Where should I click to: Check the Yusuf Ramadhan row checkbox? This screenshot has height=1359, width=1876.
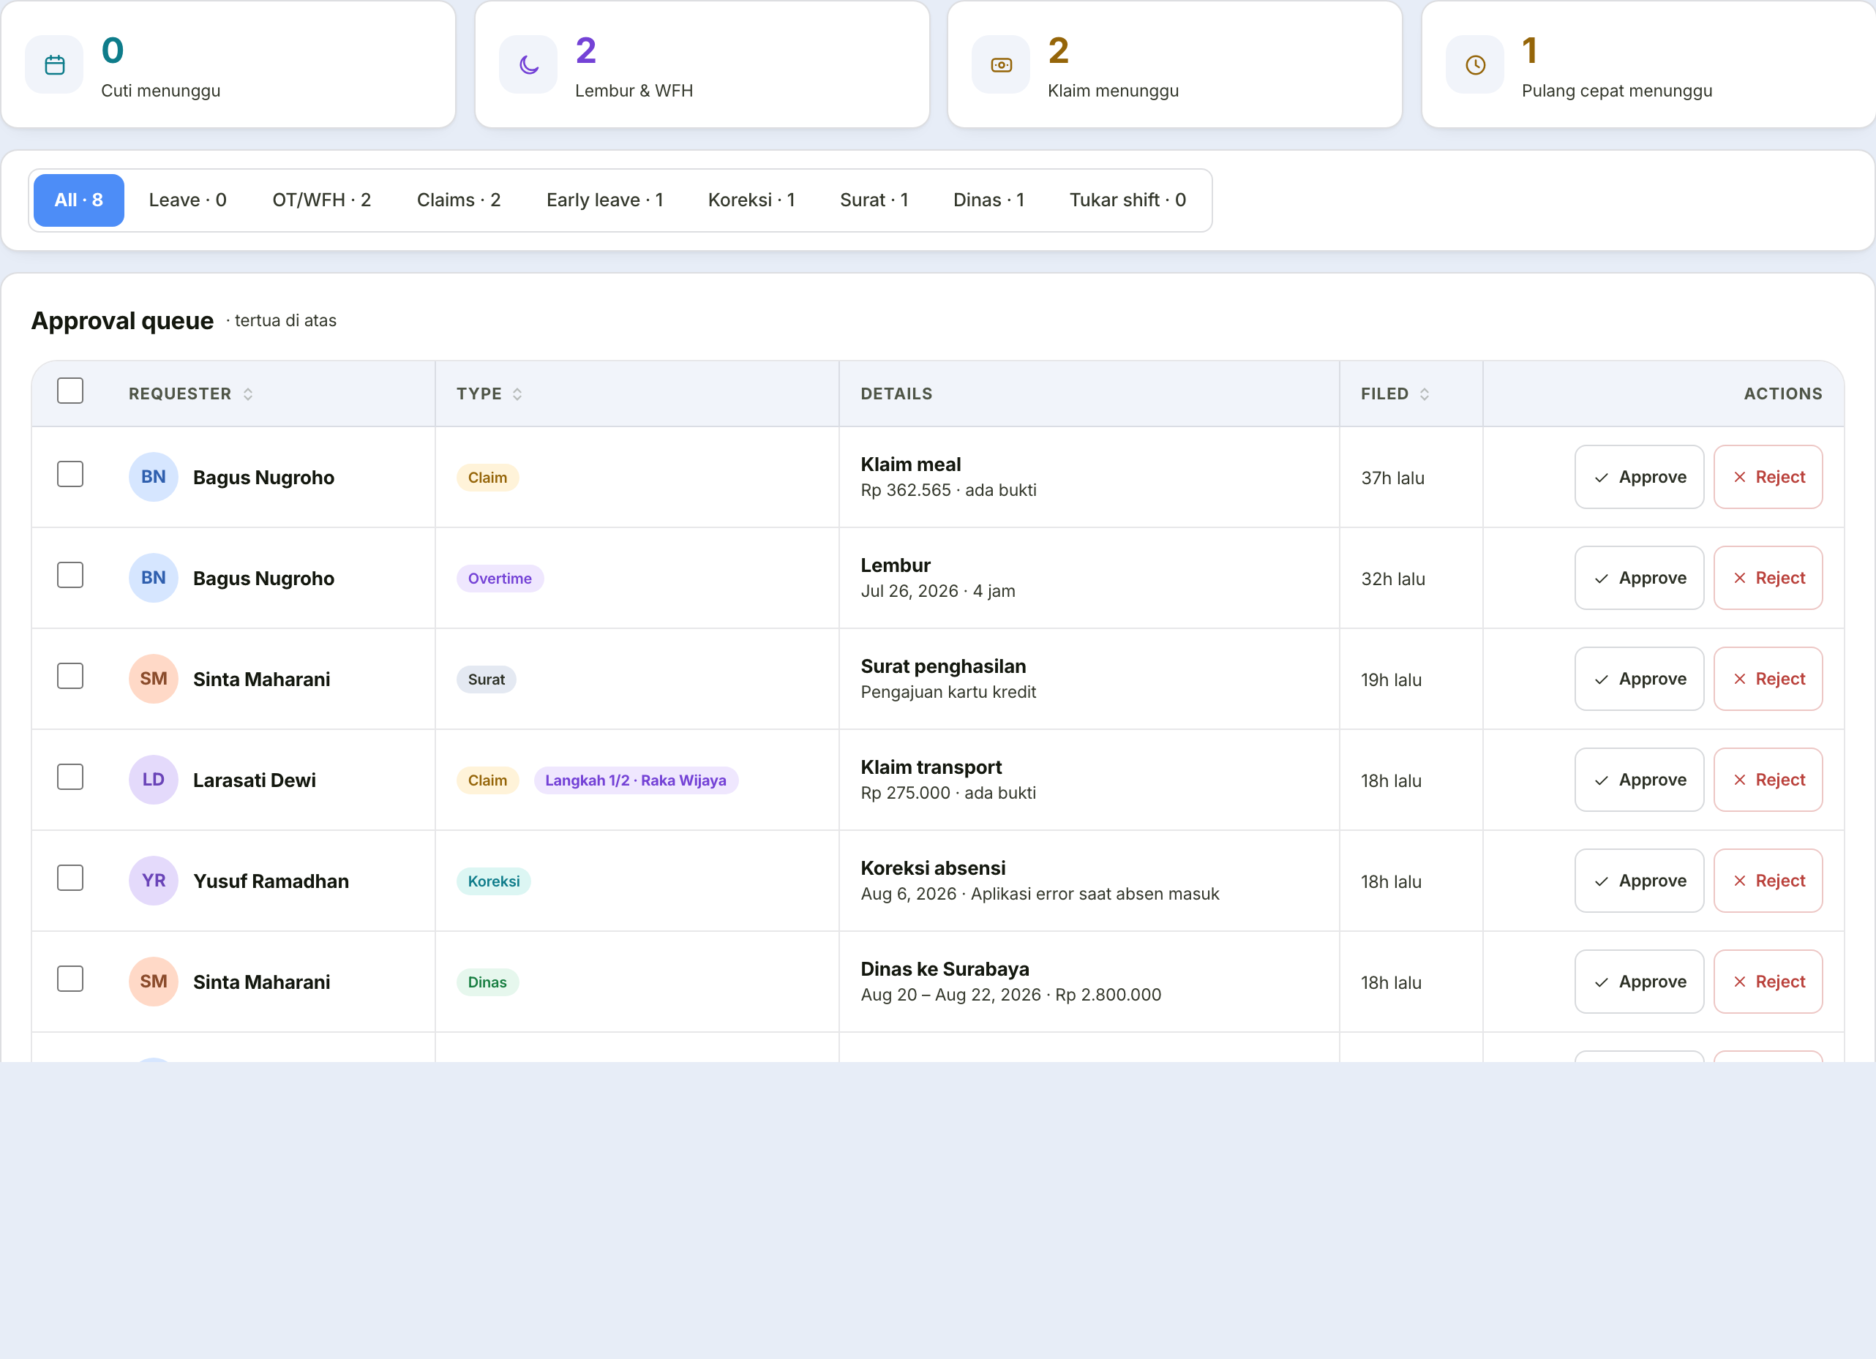(70, 877)
